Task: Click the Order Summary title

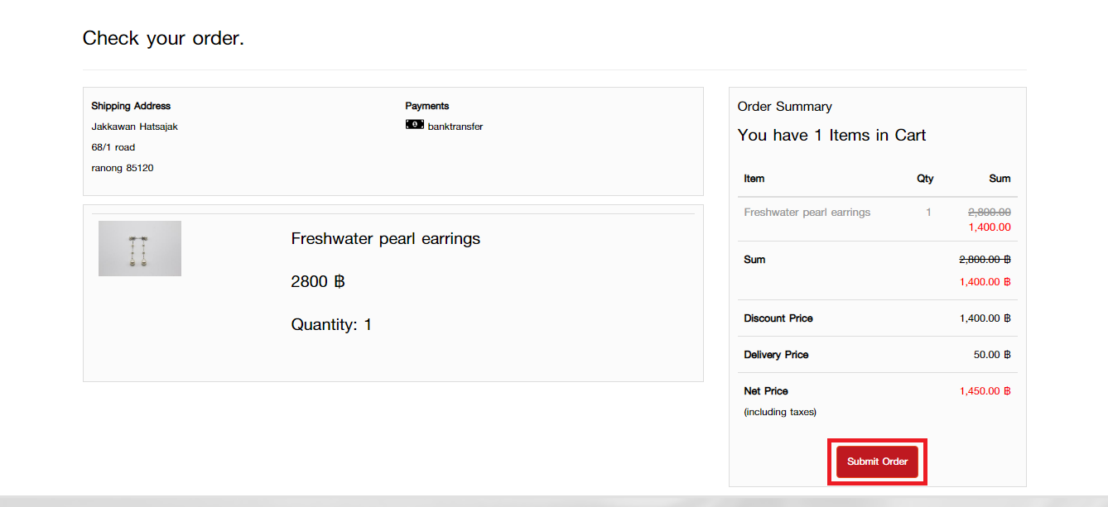Action: 784,107
